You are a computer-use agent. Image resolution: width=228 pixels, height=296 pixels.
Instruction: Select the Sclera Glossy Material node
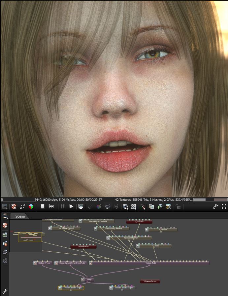click(112, 229)
